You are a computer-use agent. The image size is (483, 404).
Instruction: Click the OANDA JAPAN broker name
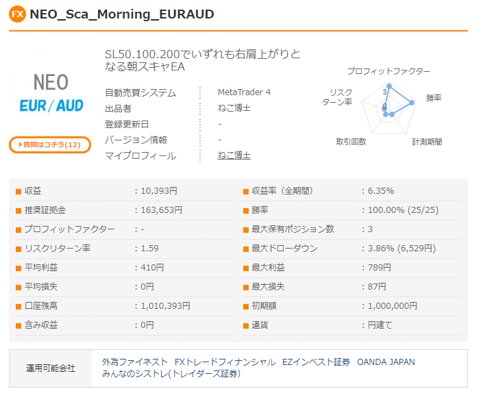(x=386, y=362)
